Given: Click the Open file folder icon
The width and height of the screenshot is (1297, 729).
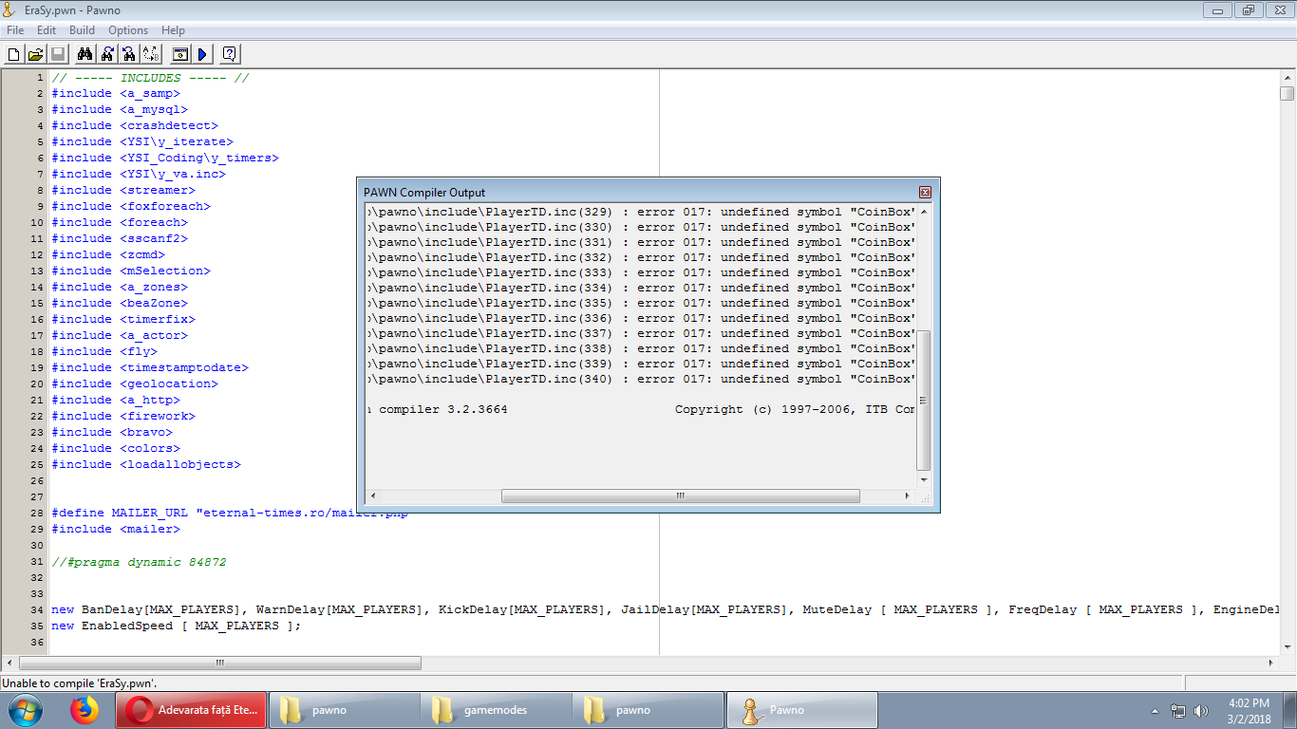Looking at the screenshot, I should [x=35, y=54].
